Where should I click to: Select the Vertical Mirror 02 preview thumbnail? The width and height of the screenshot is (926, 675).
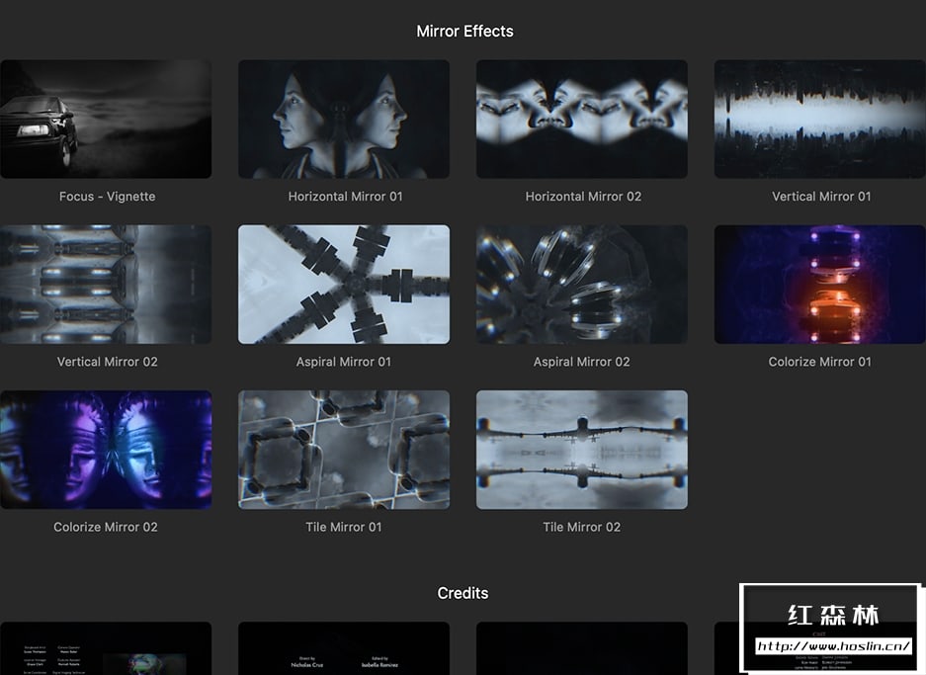(x=106, y=284)
